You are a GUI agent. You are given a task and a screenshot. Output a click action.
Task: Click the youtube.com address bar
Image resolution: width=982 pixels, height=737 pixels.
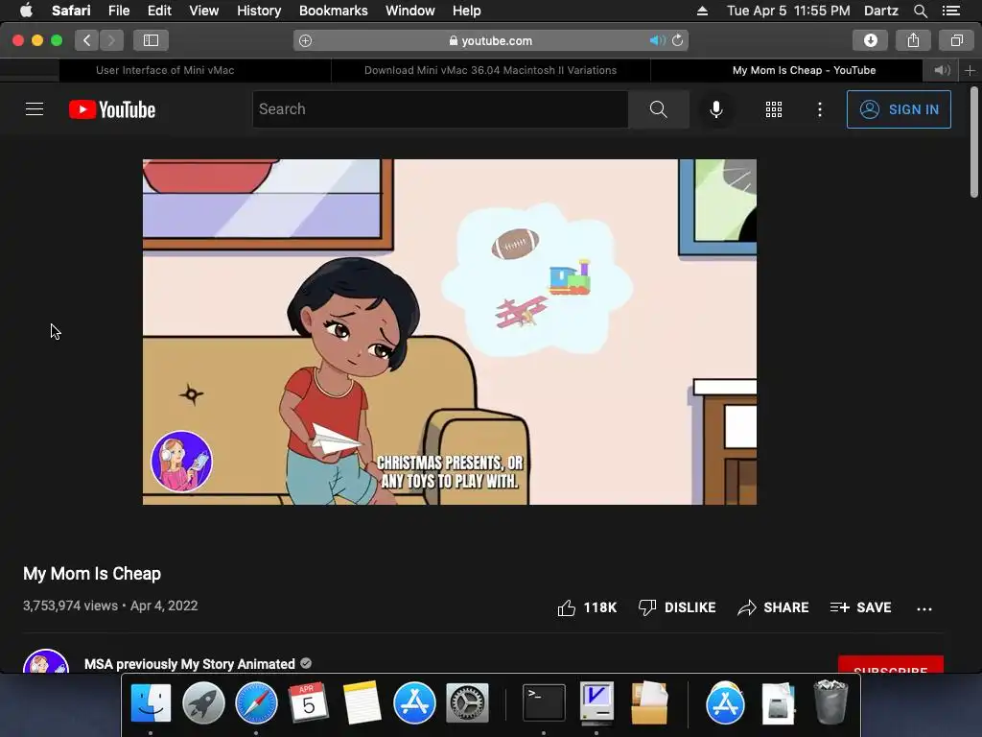pos(490,40)
